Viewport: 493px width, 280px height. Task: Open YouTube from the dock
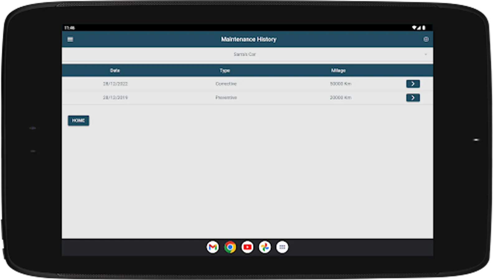click(247, 247)
